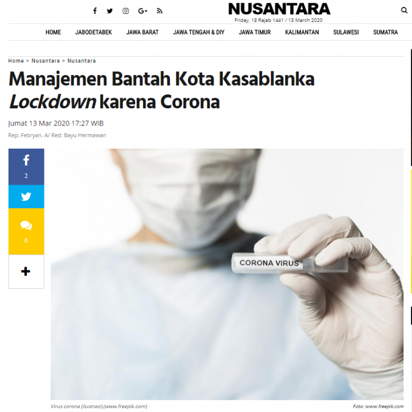The height and width of the screenshot is (412, 412).
Task: Open the Instagram icon in header
Action: click(x=126, y=11)
